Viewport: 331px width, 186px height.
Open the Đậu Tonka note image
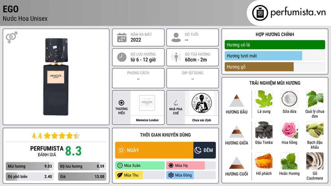(264, 130)
